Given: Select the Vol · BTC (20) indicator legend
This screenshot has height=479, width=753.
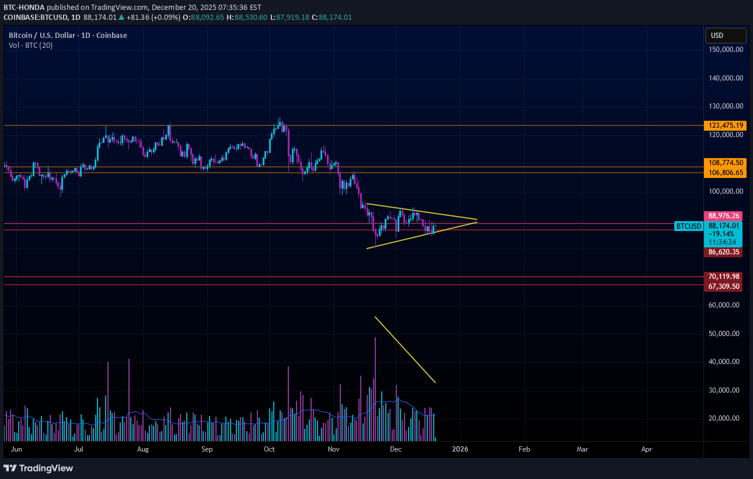Looking at the screenshot, I should coord(30,46).
